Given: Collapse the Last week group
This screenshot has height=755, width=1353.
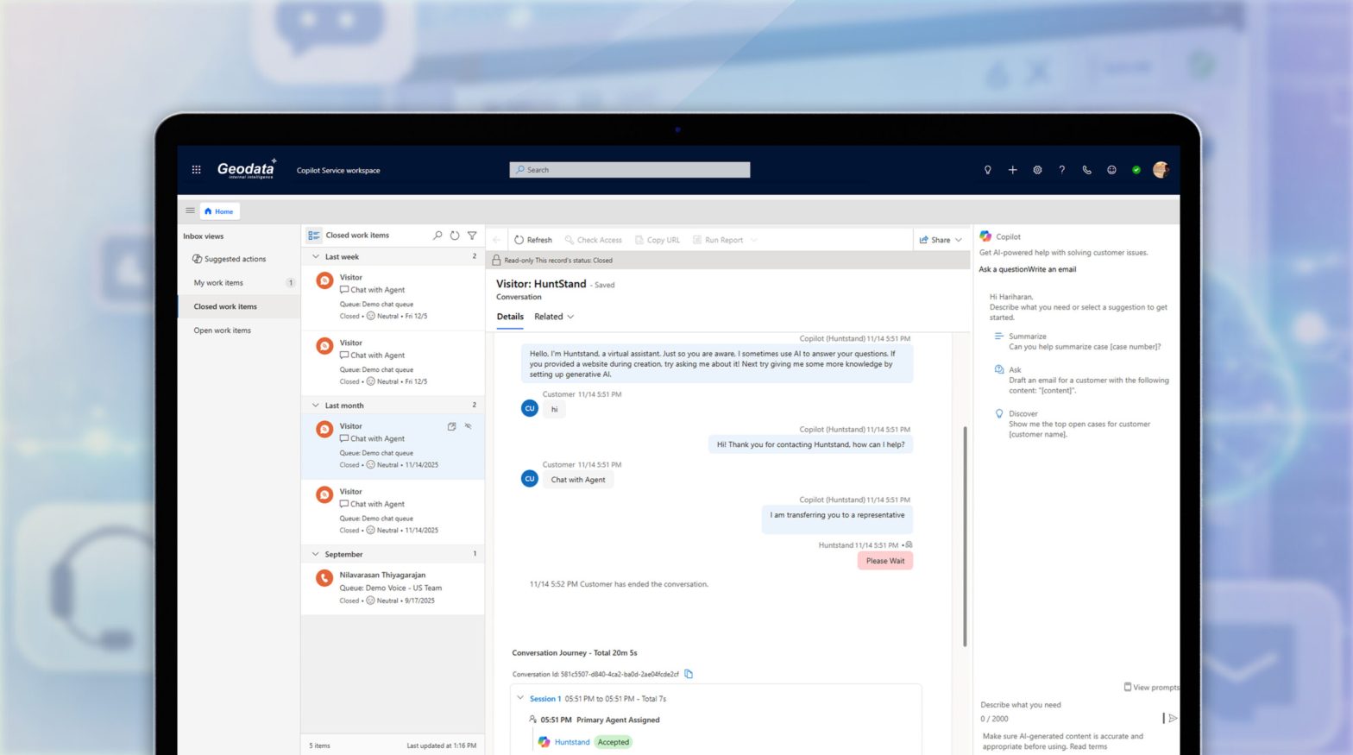Looking at the screenshot, I should (x=316, y=256).
